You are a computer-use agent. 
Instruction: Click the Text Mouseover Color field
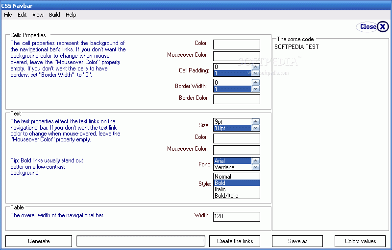click(237, 150)
